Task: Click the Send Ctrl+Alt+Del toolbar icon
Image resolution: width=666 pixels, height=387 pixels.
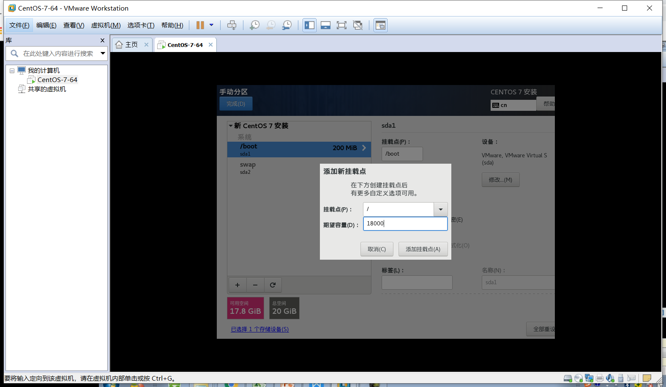Action: coord(232,25)
